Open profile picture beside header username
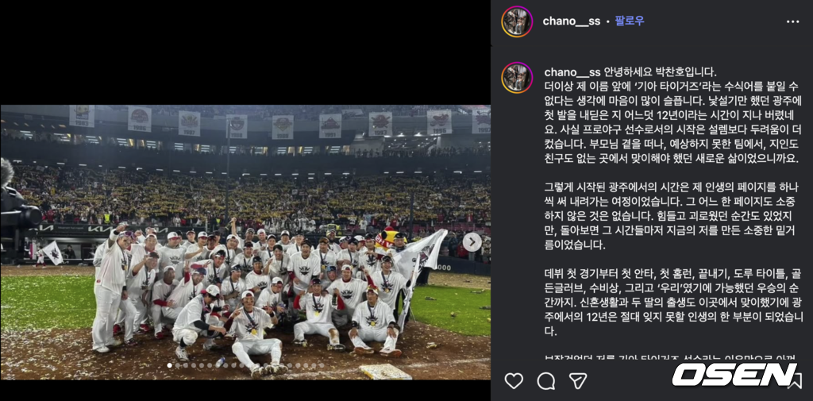Image resolution: width=813 pixels, height=401 pixels. 517,21
